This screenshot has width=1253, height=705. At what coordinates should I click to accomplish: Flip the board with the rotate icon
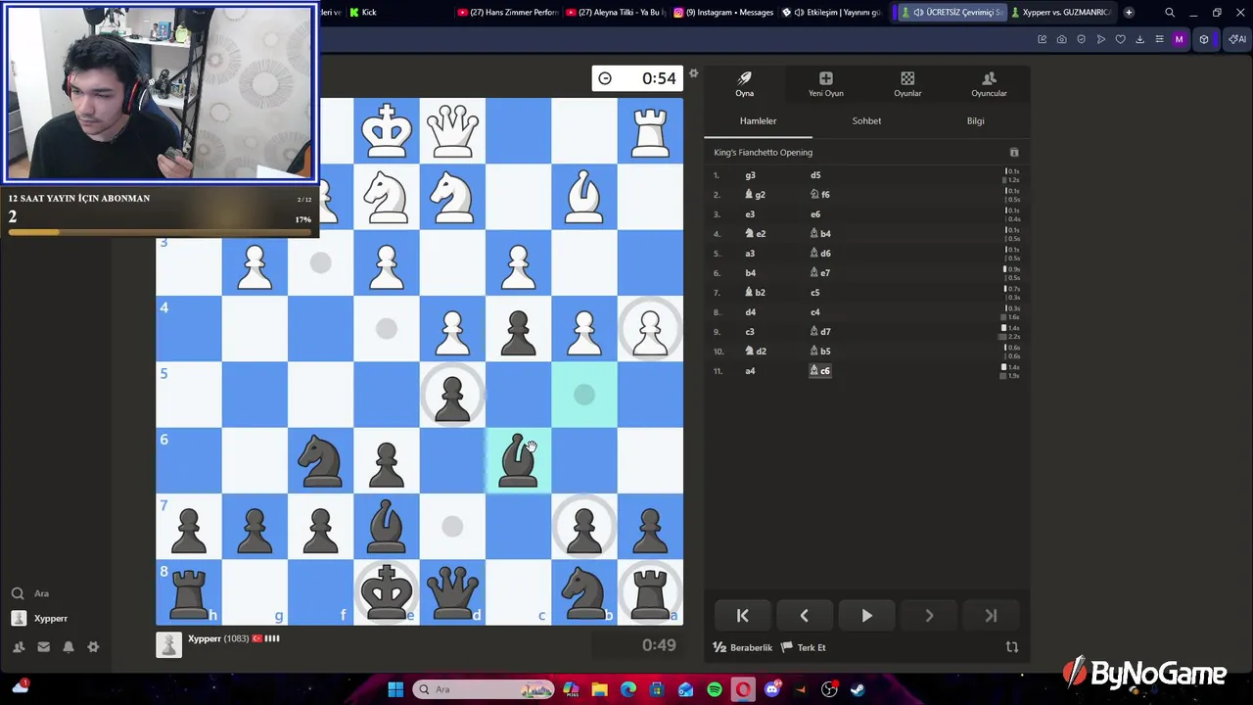[1012, 647]
